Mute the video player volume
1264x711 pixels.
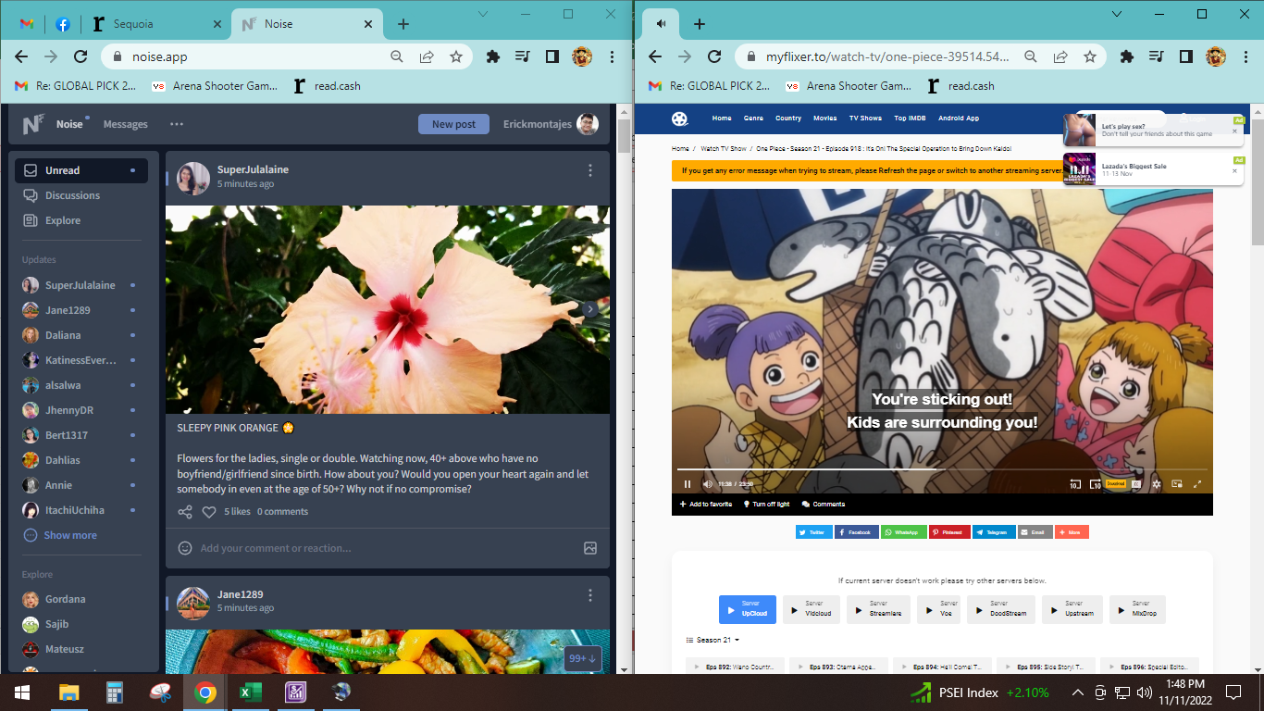[708, 483]
